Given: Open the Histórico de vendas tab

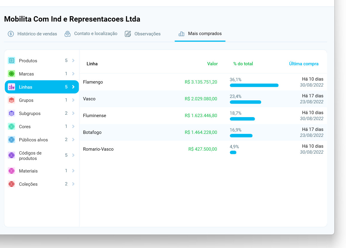Looking at the screenshot, I should coord(32,34).
